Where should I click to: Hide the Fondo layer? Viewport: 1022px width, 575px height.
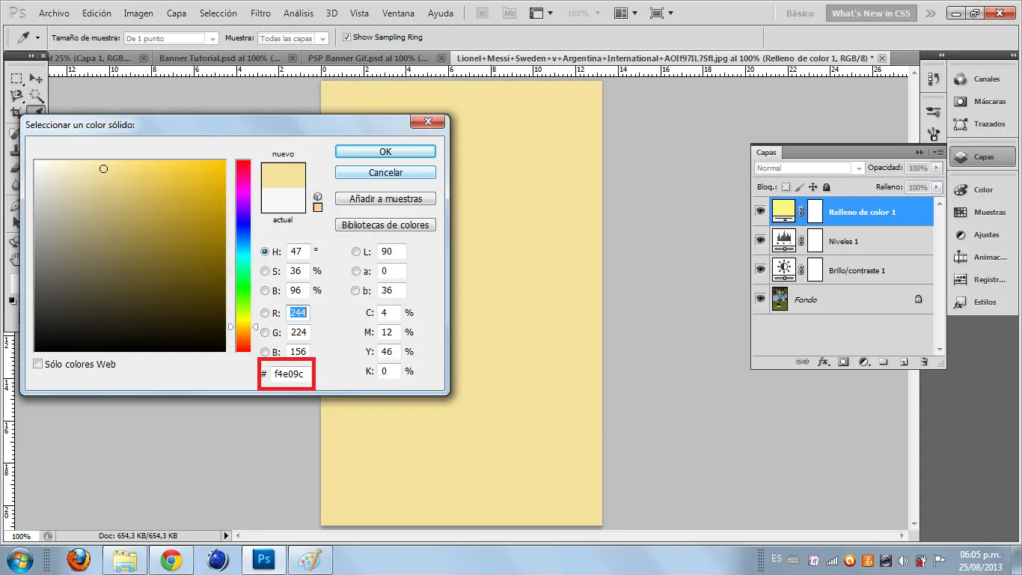760,298
